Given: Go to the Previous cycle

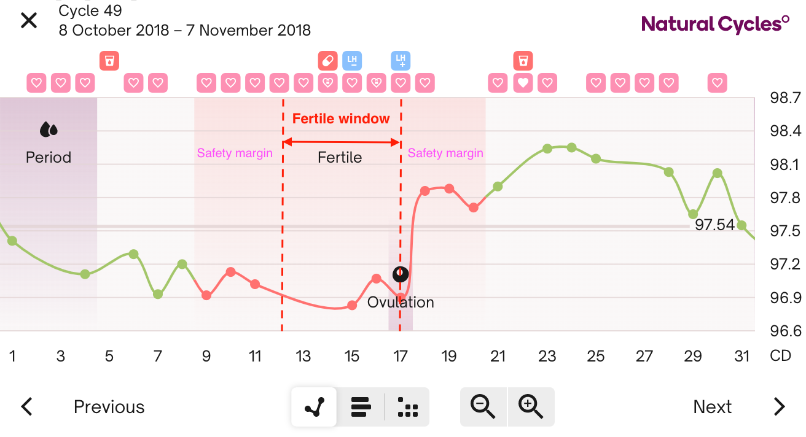Looking at the screenshot, I should (x=109, y=406).
